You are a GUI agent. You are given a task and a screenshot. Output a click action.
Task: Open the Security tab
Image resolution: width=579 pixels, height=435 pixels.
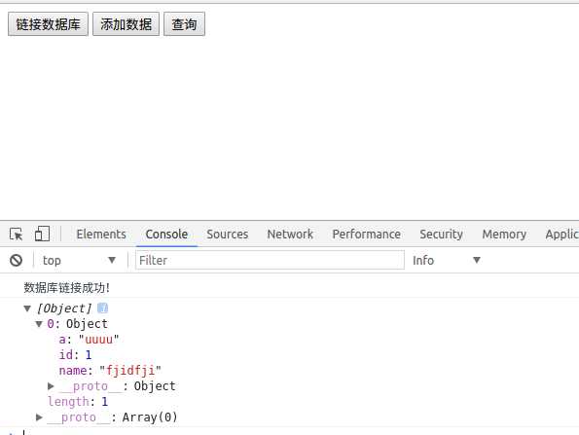pyautogui.click(x=441, y=235)
